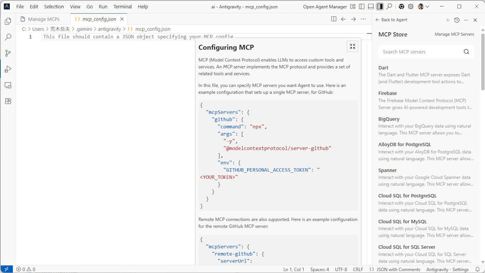485x273 pixels.
Task: Open the Remote Explorer view
Action: 8,85
